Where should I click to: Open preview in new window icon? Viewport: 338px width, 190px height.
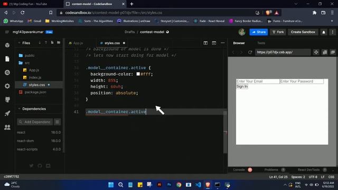point(333,52)
